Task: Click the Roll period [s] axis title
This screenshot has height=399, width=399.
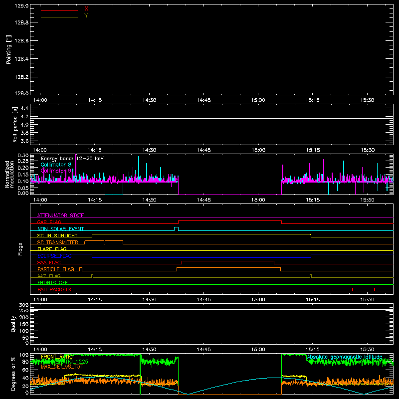Action: [15, 124]
